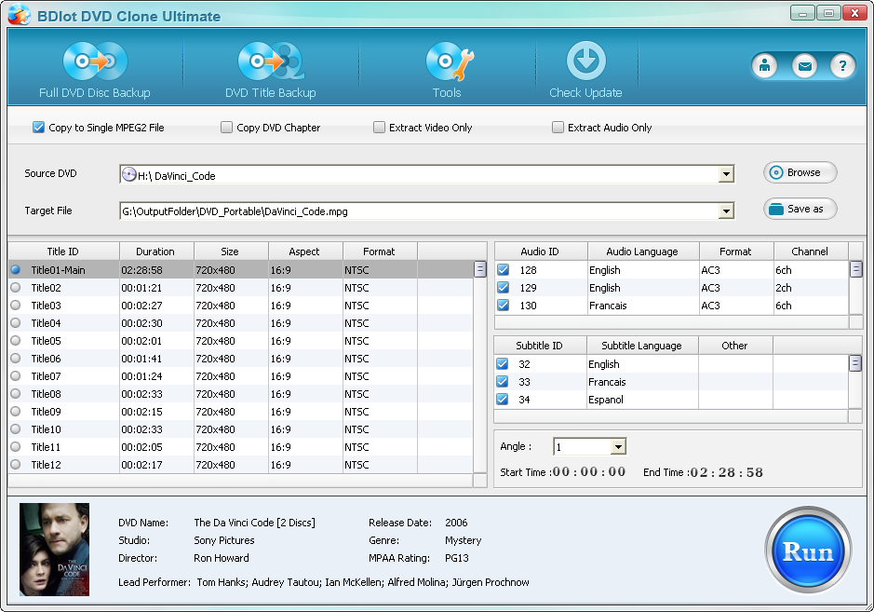Viewport: 874px width, 612px height.
Task: Click the Format column header in title list
Action: pos(380,252)
